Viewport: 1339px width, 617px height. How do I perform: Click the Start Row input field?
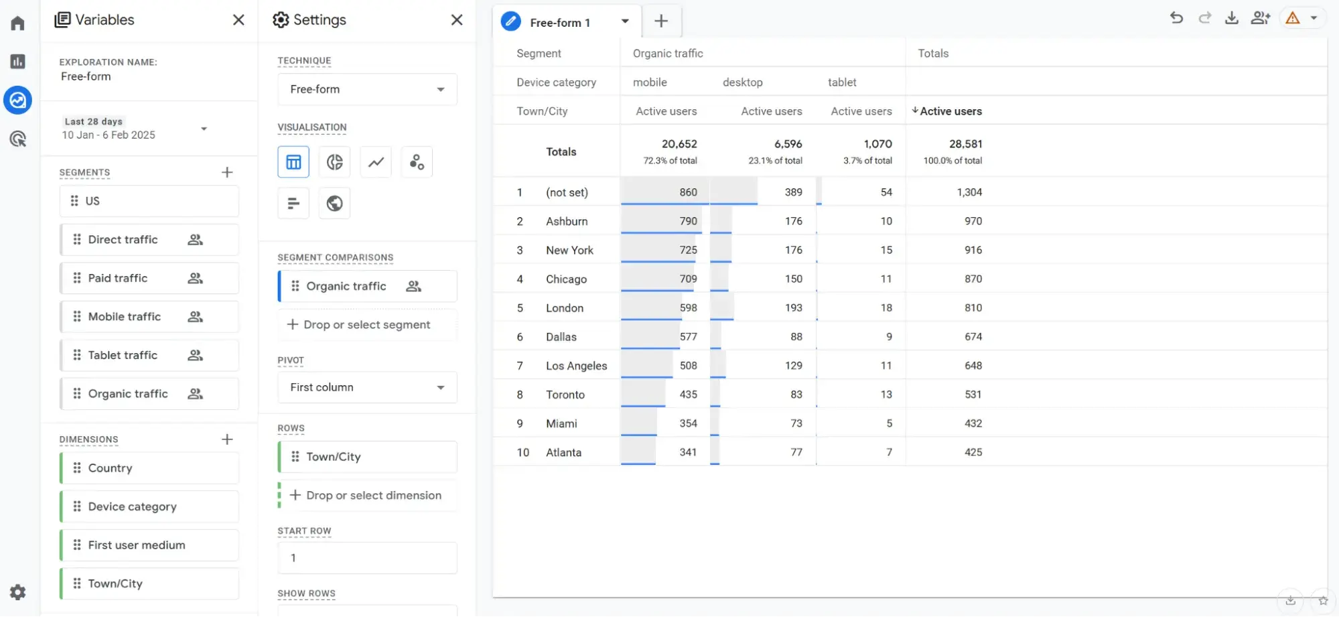click(367, 557)
